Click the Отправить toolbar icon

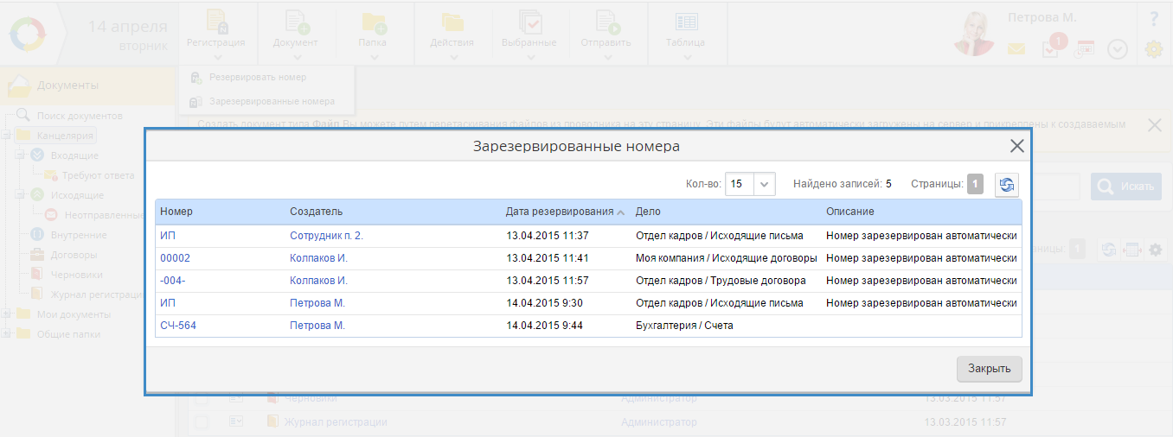(608, 23)
